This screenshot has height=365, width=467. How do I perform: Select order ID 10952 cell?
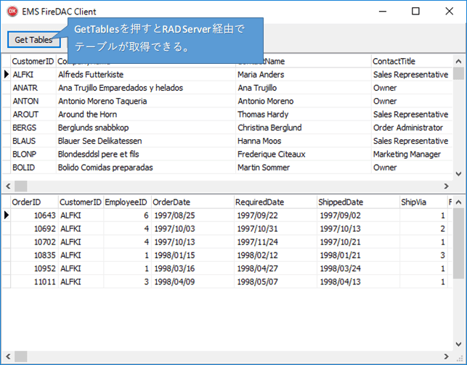(x=34, y=268)
